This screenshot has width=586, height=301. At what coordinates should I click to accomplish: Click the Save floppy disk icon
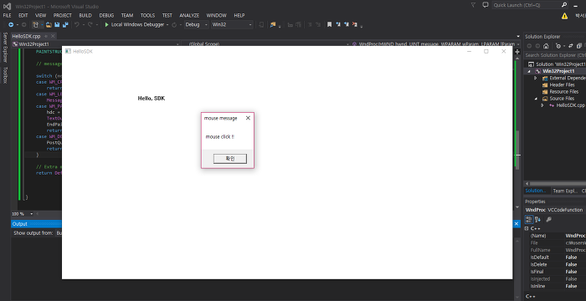point(57,24)
